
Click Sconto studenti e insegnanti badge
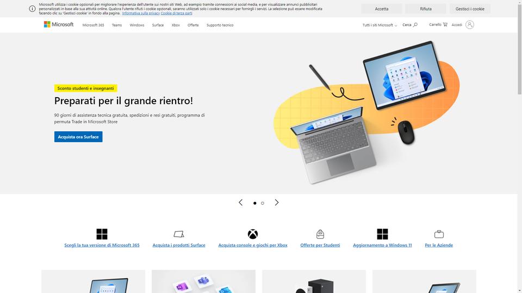[x=85, y=88]
